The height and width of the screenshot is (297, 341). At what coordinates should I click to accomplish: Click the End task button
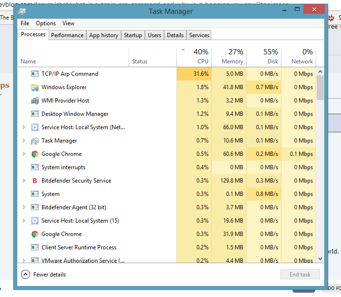pyautogui.click(x=300, y=275)
